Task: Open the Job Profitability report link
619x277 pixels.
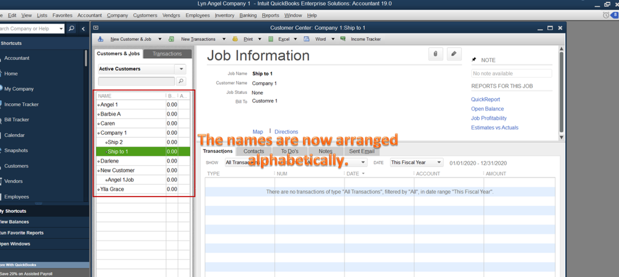Action: [x=489, y=118]
